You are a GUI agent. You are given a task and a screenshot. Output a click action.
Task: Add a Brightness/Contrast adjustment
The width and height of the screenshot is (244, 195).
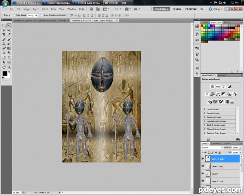[212, 87]
